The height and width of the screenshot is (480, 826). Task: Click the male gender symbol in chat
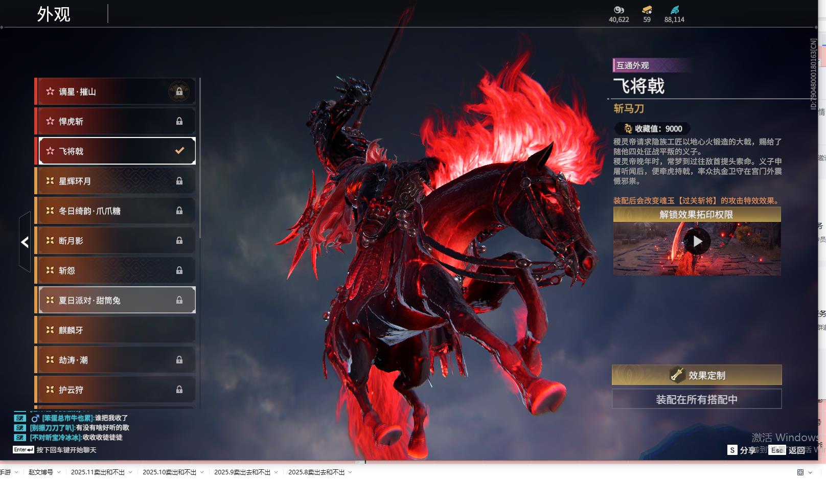35,418
